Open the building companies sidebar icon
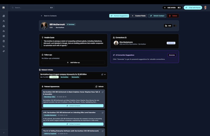Screen dimensions: 210x136 (4, 26)
